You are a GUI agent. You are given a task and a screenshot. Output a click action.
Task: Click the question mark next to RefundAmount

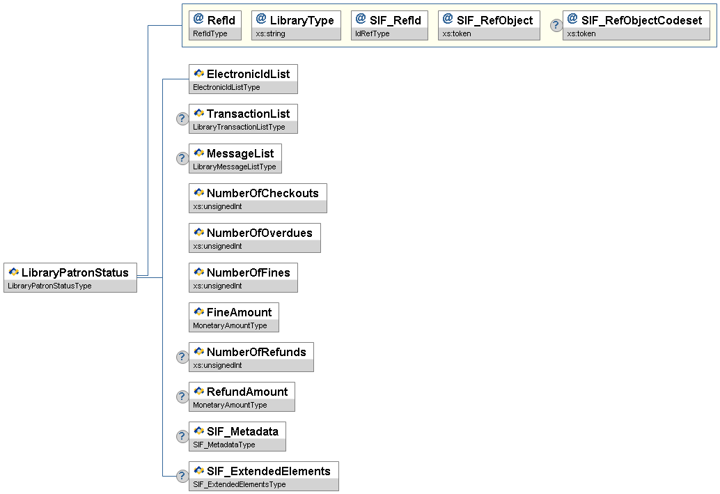(182, 396)
